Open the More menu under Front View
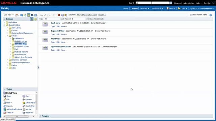 point(64,42)
